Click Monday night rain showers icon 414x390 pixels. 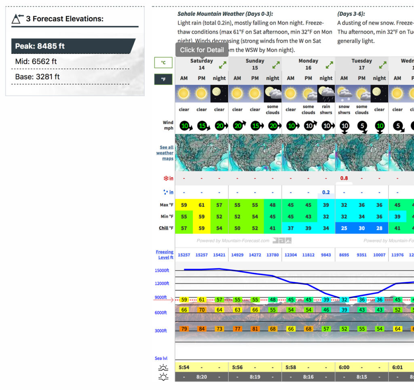tap(326, 93)
